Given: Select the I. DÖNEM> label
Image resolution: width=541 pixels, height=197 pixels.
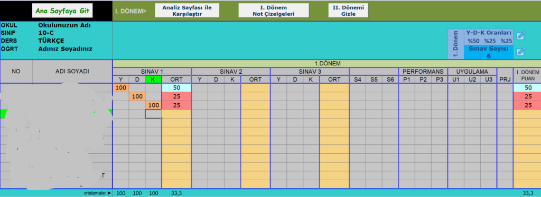Looking at the screenshot, I should point(130,11).
